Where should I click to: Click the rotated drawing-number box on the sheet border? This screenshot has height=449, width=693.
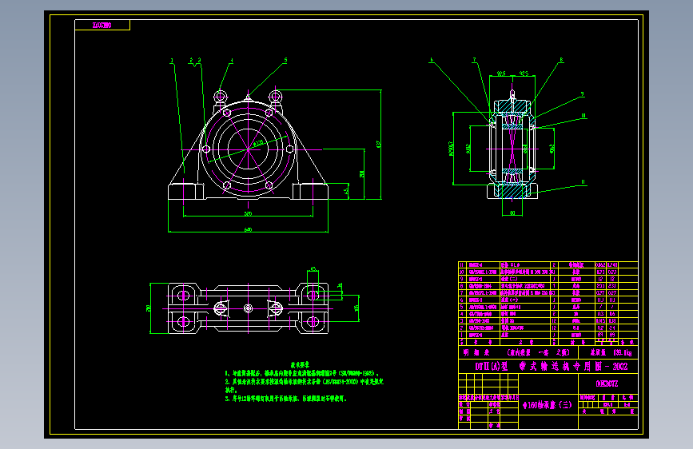coord(102,26)
